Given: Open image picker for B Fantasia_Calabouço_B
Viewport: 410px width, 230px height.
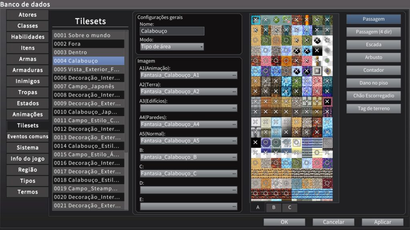Looking at the screenshot, I should tap(189, 157).
